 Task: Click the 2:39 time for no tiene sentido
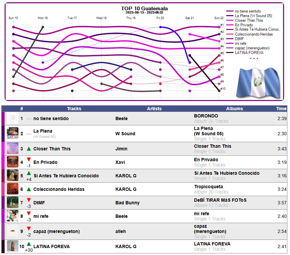[x=282, y=118]
